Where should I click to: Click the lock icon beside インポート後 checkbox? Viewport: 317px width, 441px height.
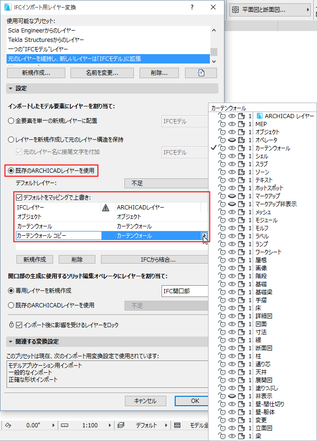(11, 325)
